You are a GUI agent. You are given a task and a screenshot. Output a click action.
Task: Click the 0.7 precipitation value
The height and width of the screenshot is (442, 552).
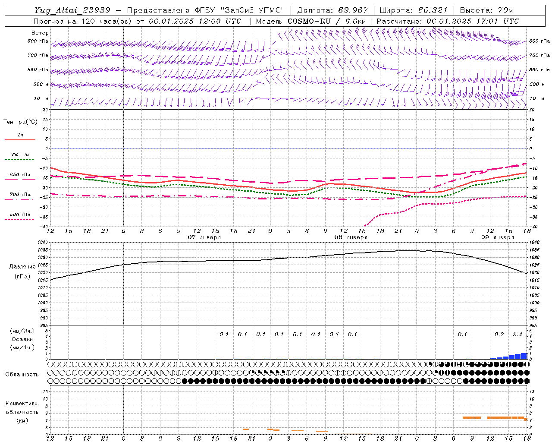pyautogui.click(x=499, y=334)
